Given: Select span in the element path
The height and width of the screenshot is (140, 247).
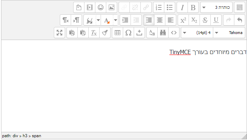Looking at the screenshot, I should coord(36,136).
